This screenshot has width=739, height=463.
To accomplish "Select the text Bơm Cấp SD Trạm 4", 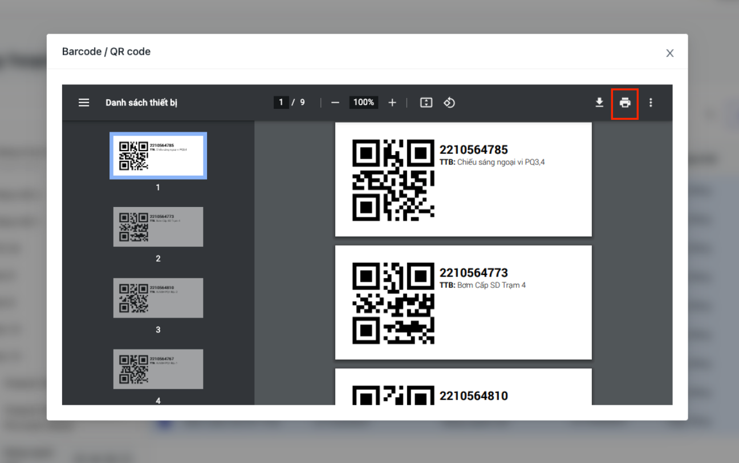I will [492, 286].
